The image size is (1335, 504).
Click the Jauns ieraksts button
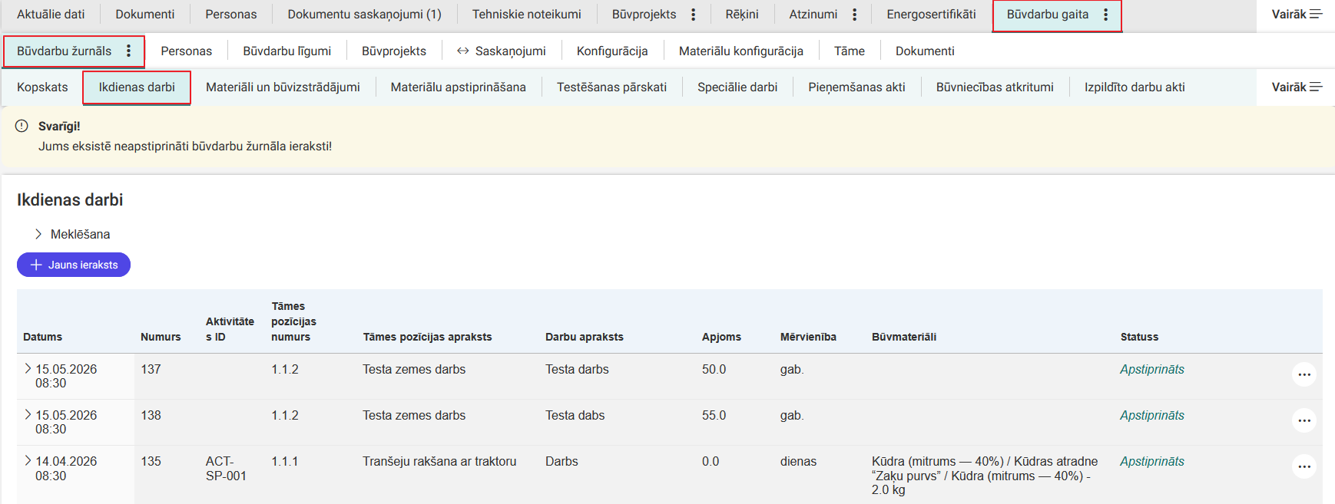74,265
